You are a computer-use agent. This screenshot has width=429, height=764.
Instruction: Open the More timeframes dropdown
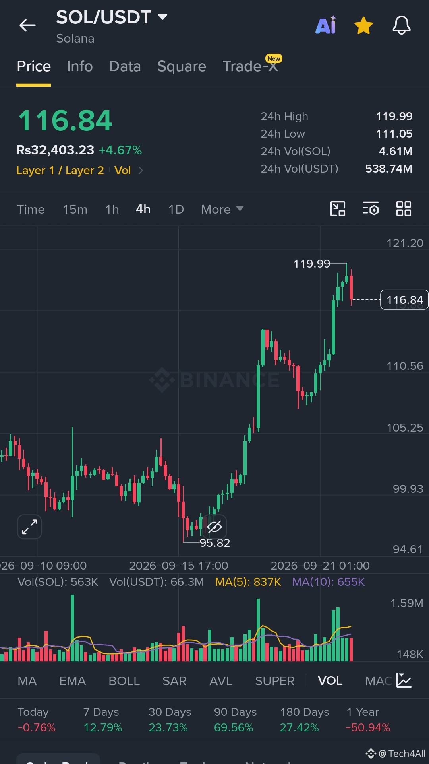pyautogui.click(x=222, y=209)
